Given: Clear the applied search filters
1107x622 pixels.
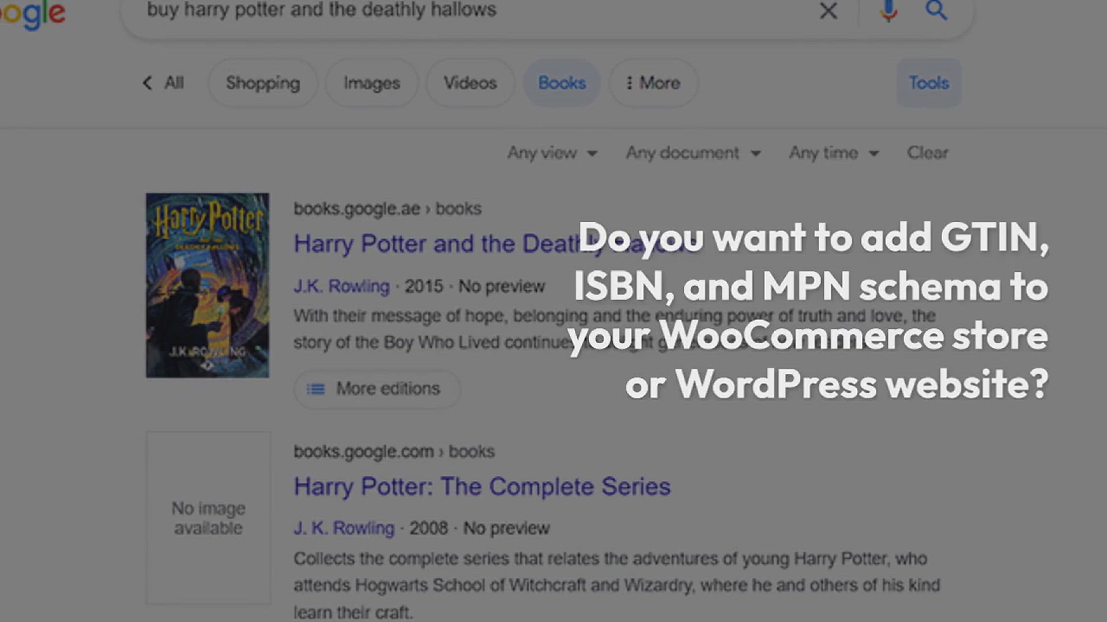Looking at the screenshot, I should click(x=927, y=153).
